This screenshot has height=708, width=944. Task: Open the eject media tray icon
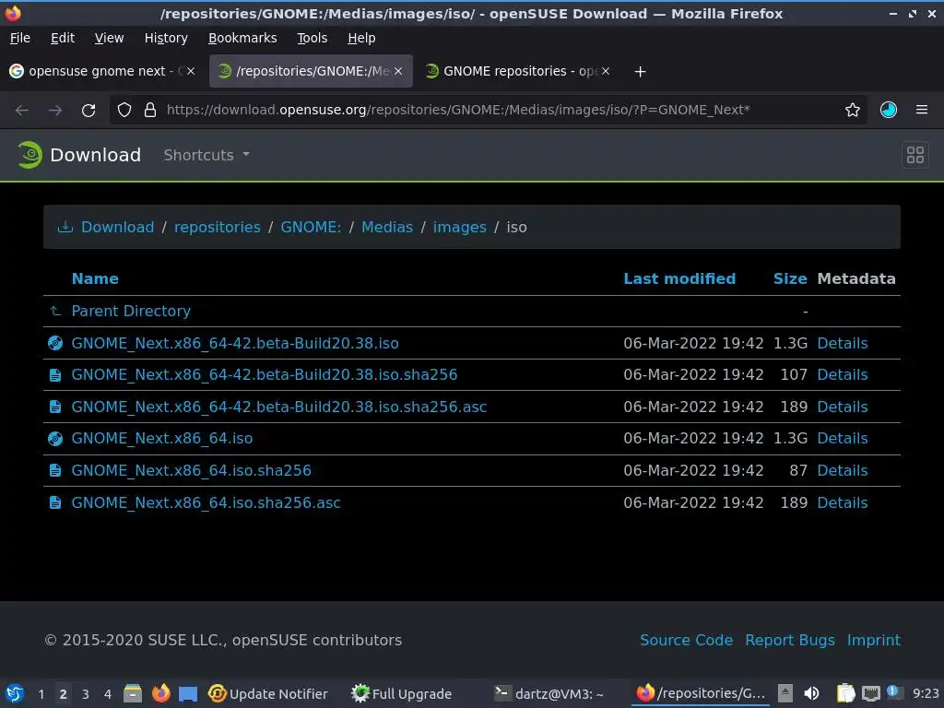pos(785,693)
